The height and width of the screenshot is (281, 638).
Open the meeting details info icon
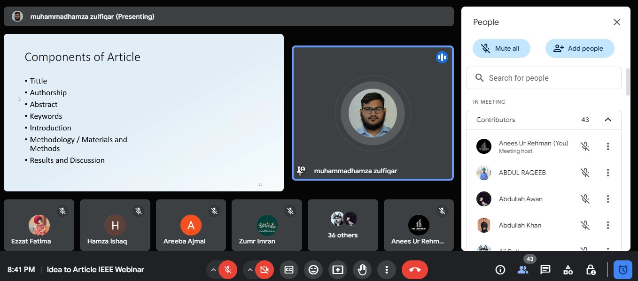[x=500, y=270]
